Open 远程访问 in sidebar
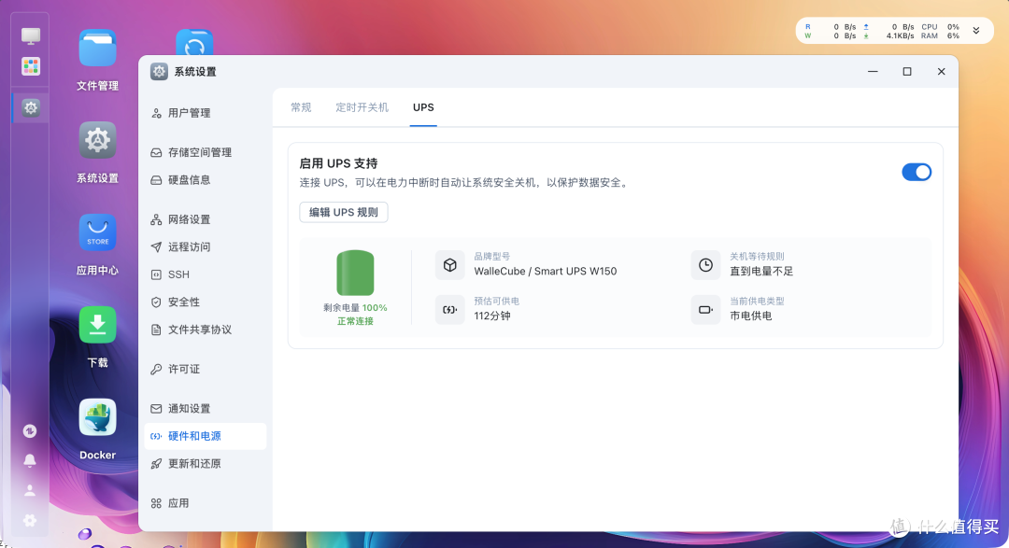This screenshot has height=548, width=1009. (x=206, y=247)
